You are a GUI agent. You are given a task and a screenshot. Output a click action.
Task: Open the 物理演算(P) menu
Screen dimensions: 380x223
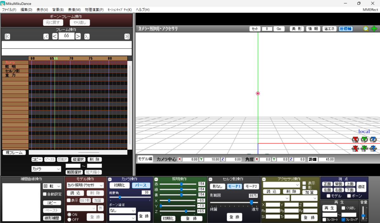93,10
